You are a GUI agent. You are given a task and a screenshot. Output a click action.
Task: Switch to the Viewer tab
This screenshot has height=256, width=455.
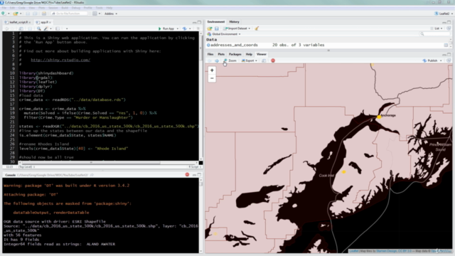point(261,54)
